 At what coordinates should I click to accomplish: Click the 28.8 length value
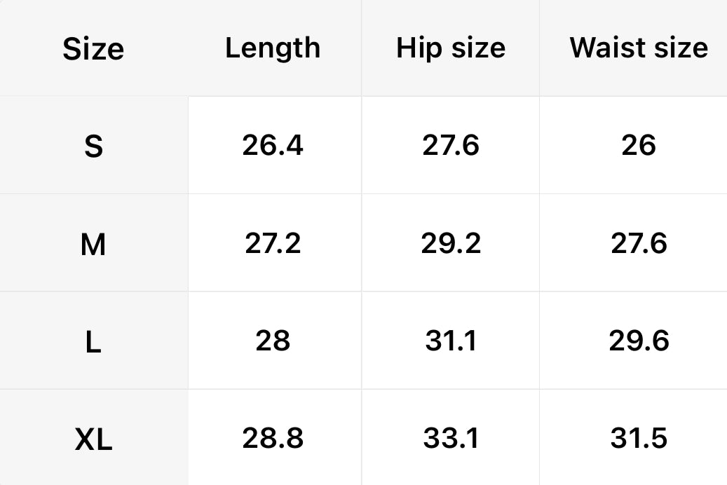pos(273,438)
